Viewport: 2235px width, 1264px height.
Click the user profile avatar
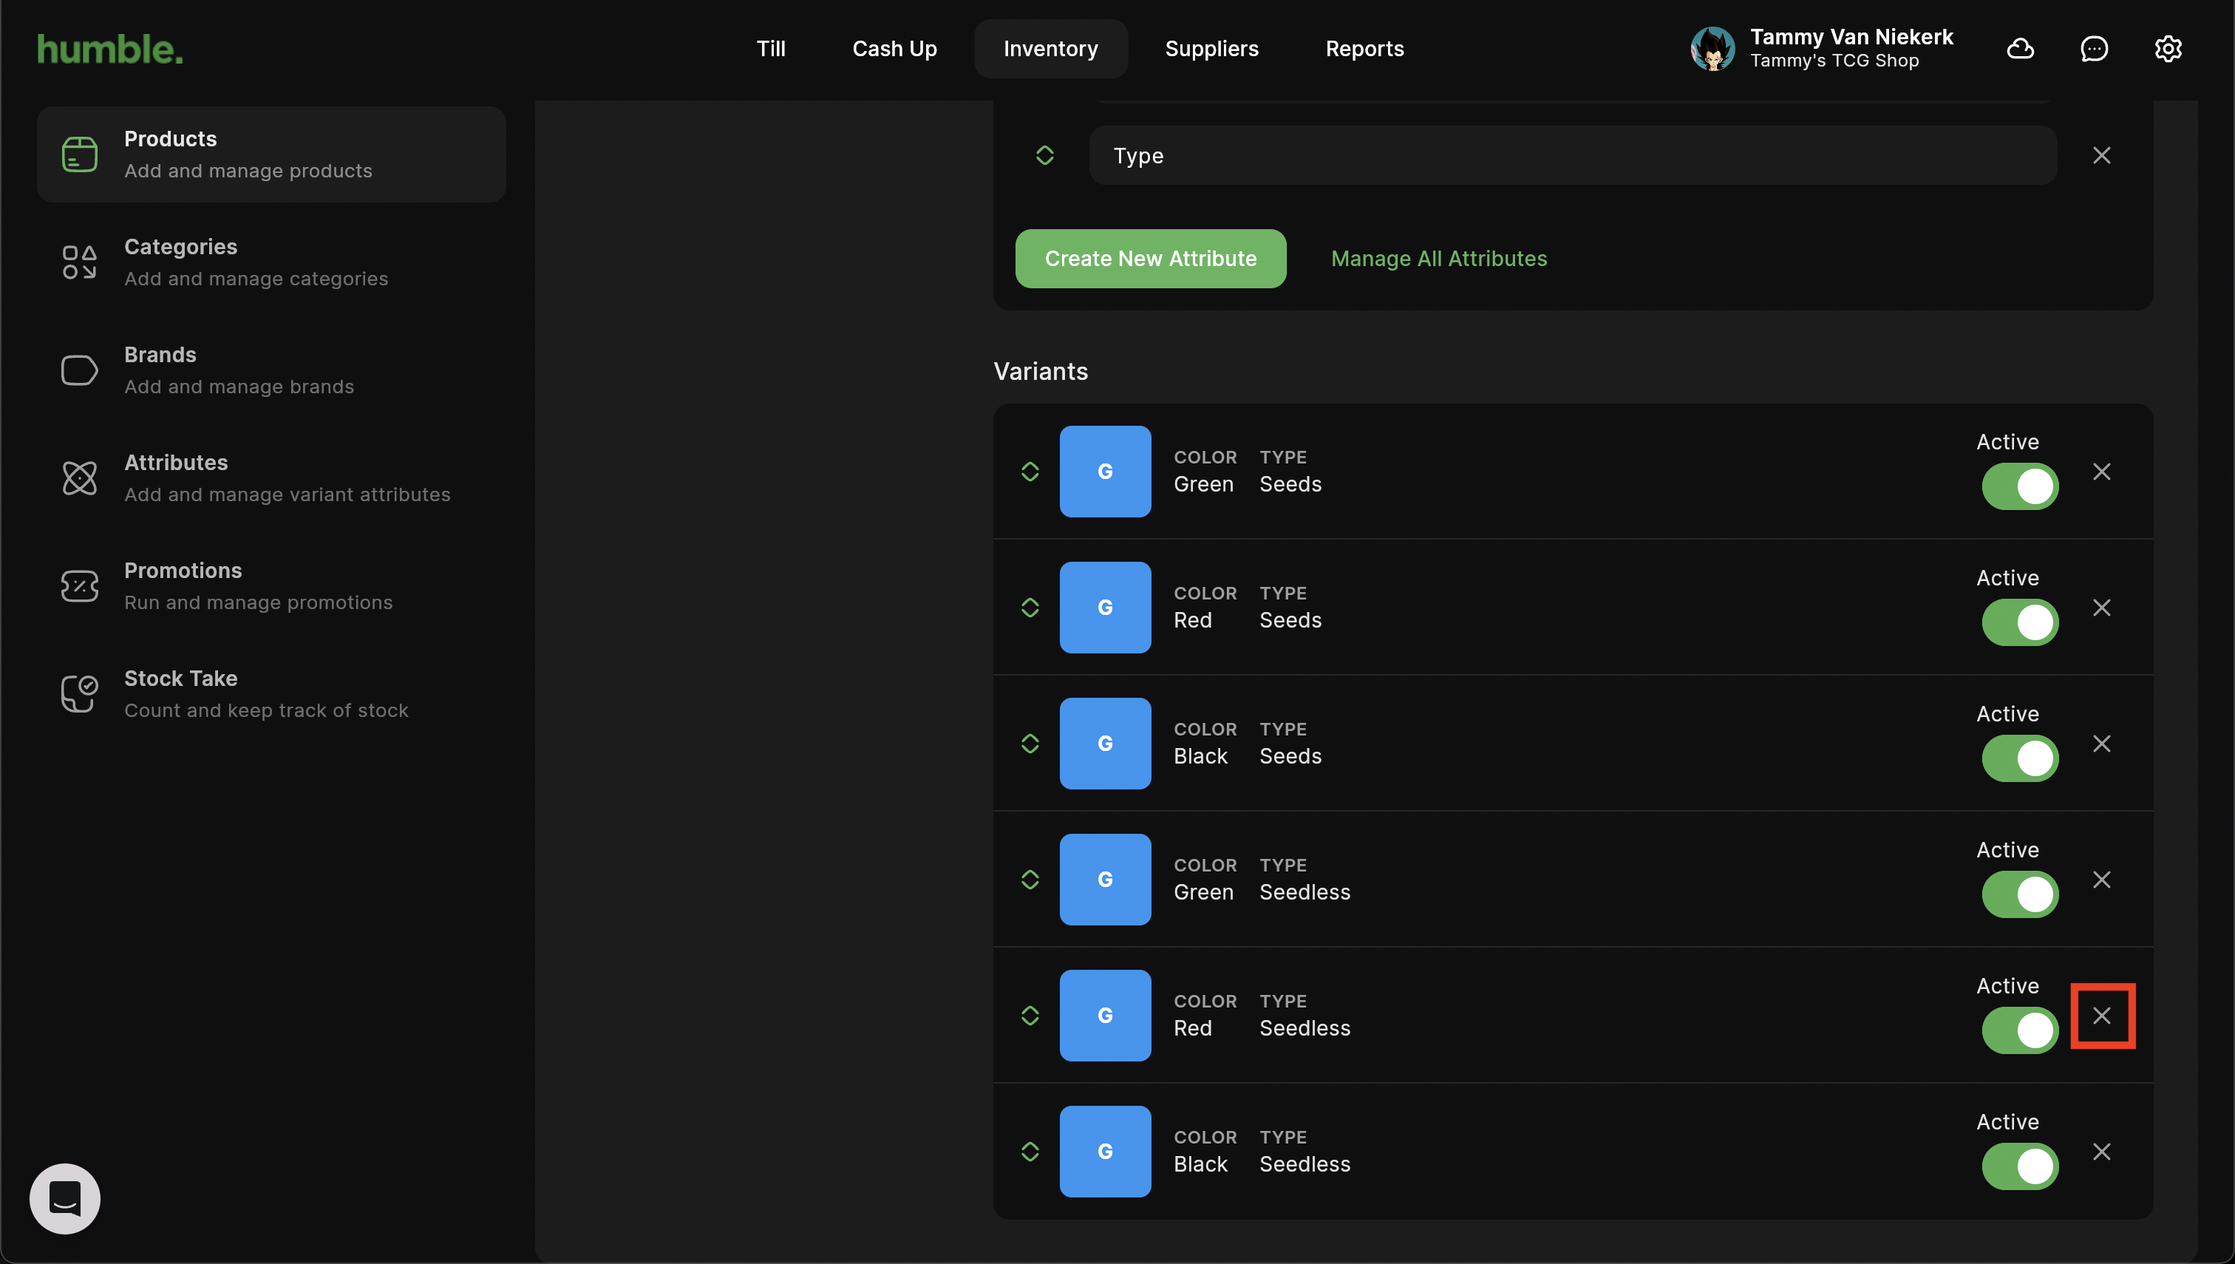[x=1712, y=49]
